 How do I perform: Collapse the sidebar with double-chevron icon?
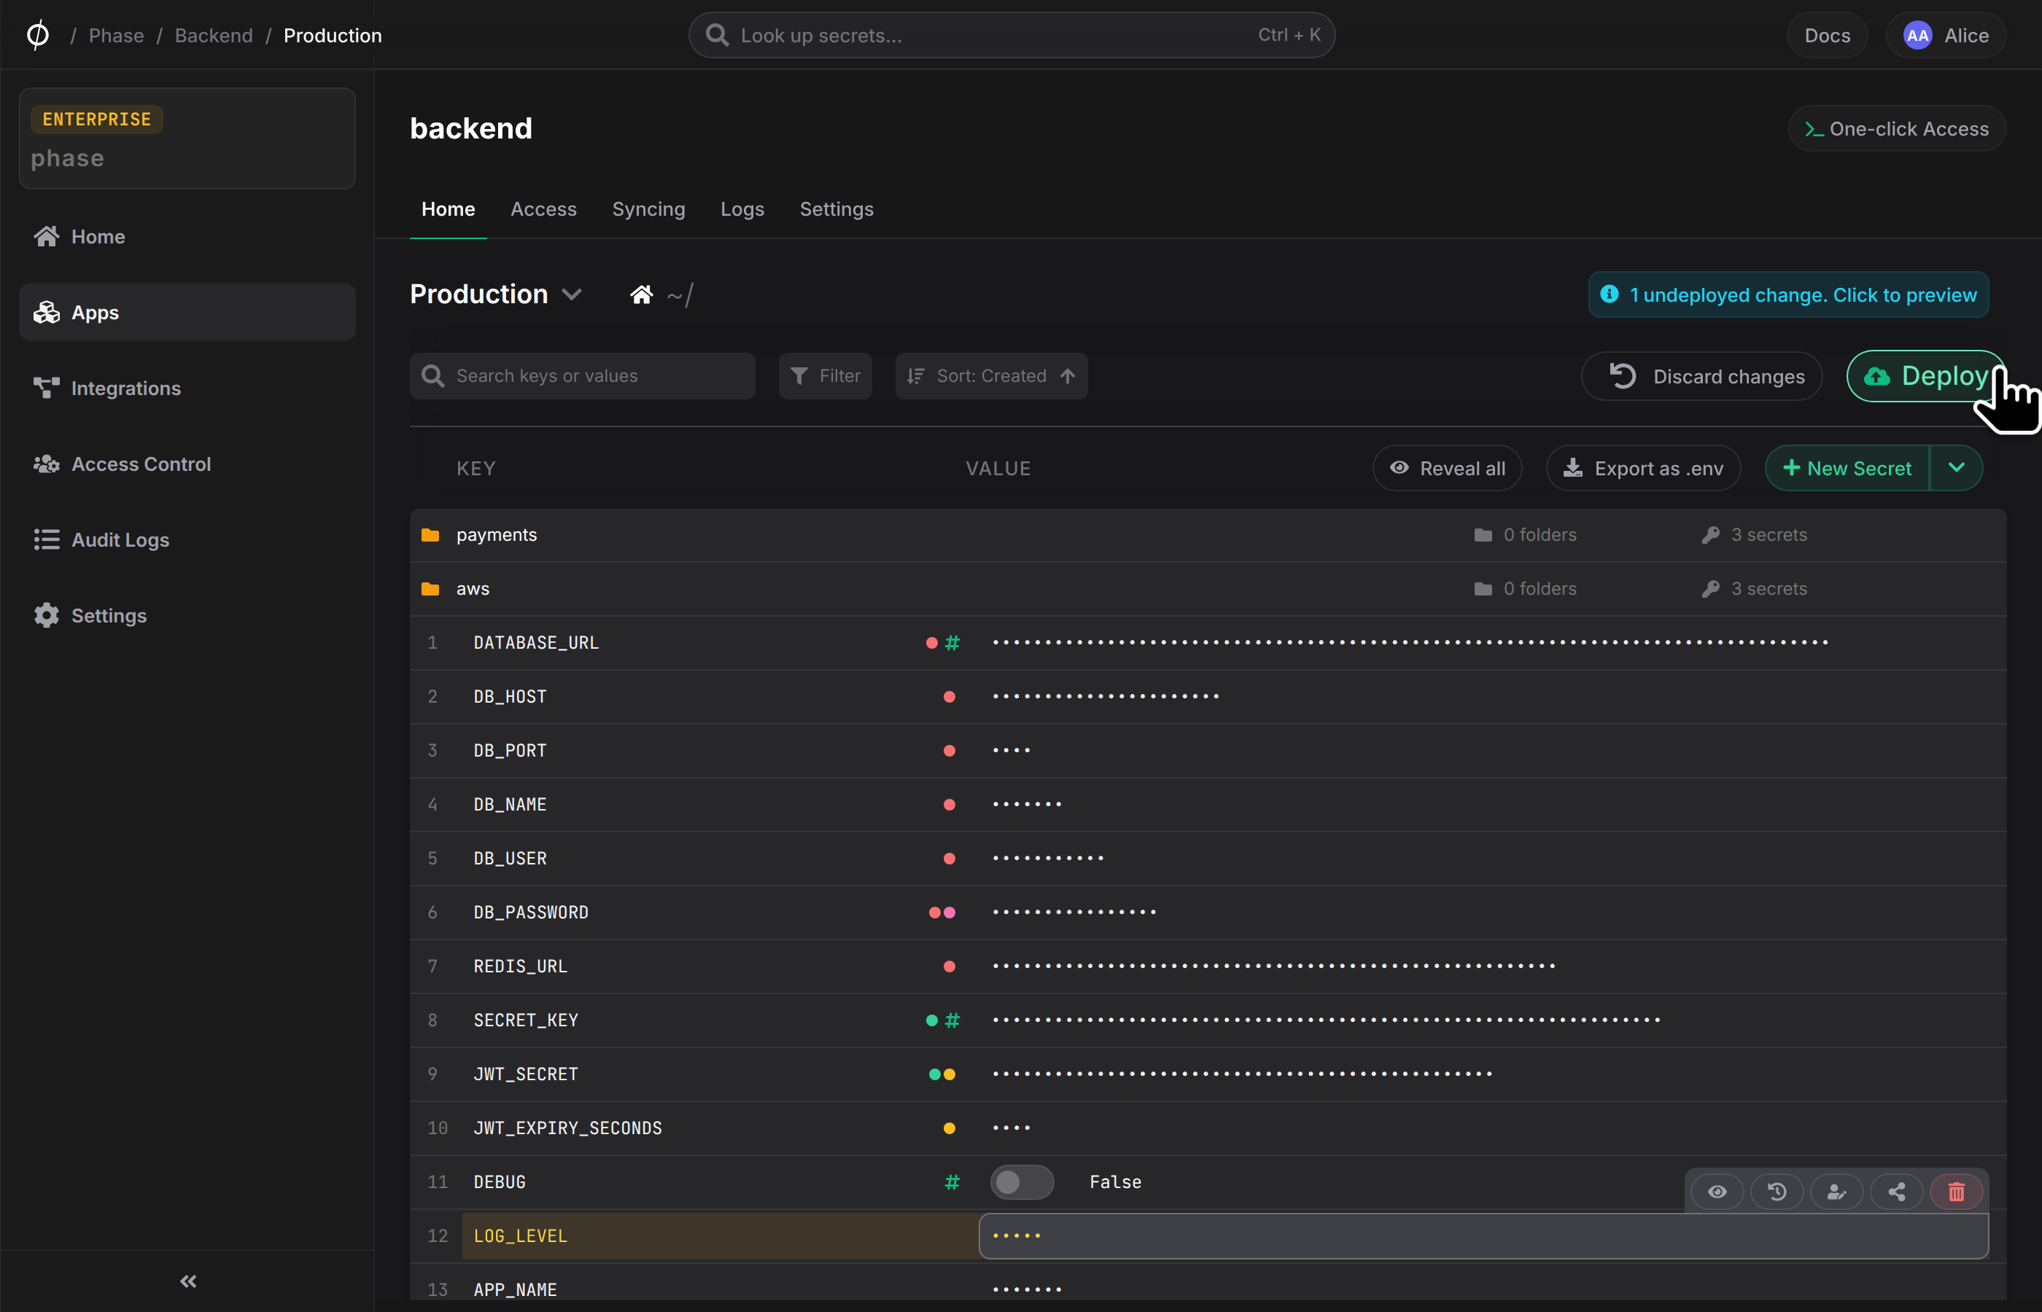(188, 1281)
